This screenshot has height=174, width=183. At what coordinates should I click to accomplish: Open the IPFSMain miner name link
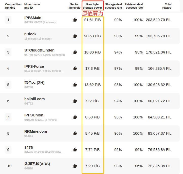click(x=33, y=18)
